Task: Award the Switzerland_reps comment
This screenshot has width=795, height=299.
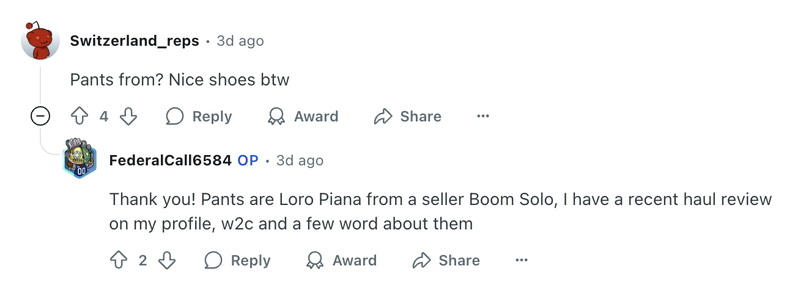Action: click(303, 117)
